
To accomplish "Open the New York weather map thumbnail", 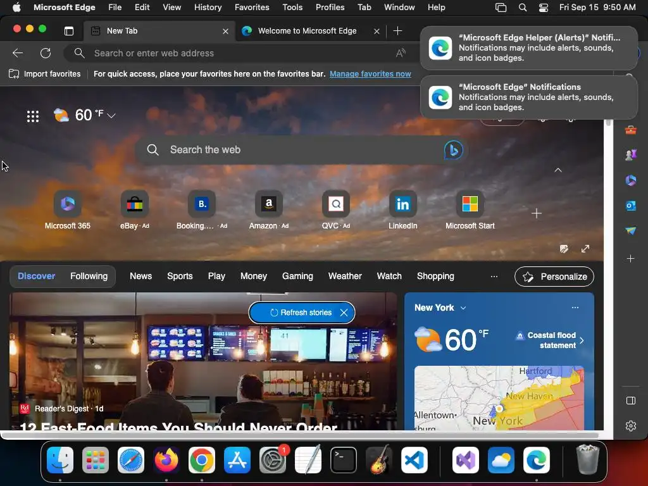I will [x=499, y=397].
